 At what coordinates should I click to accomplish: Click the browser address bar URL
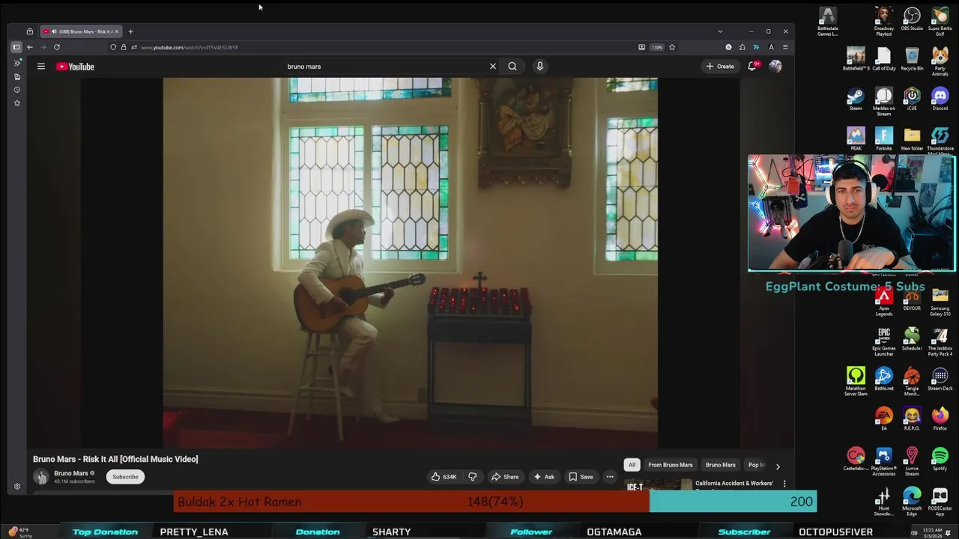coord(190,47)
